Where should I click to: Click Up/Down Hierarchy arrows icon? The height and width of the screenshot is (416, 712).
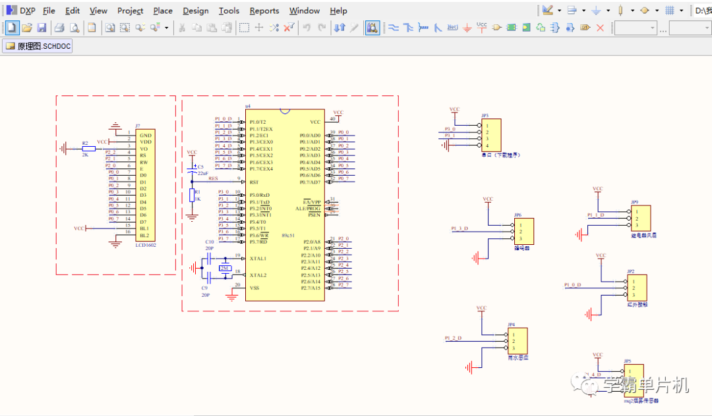340,28
